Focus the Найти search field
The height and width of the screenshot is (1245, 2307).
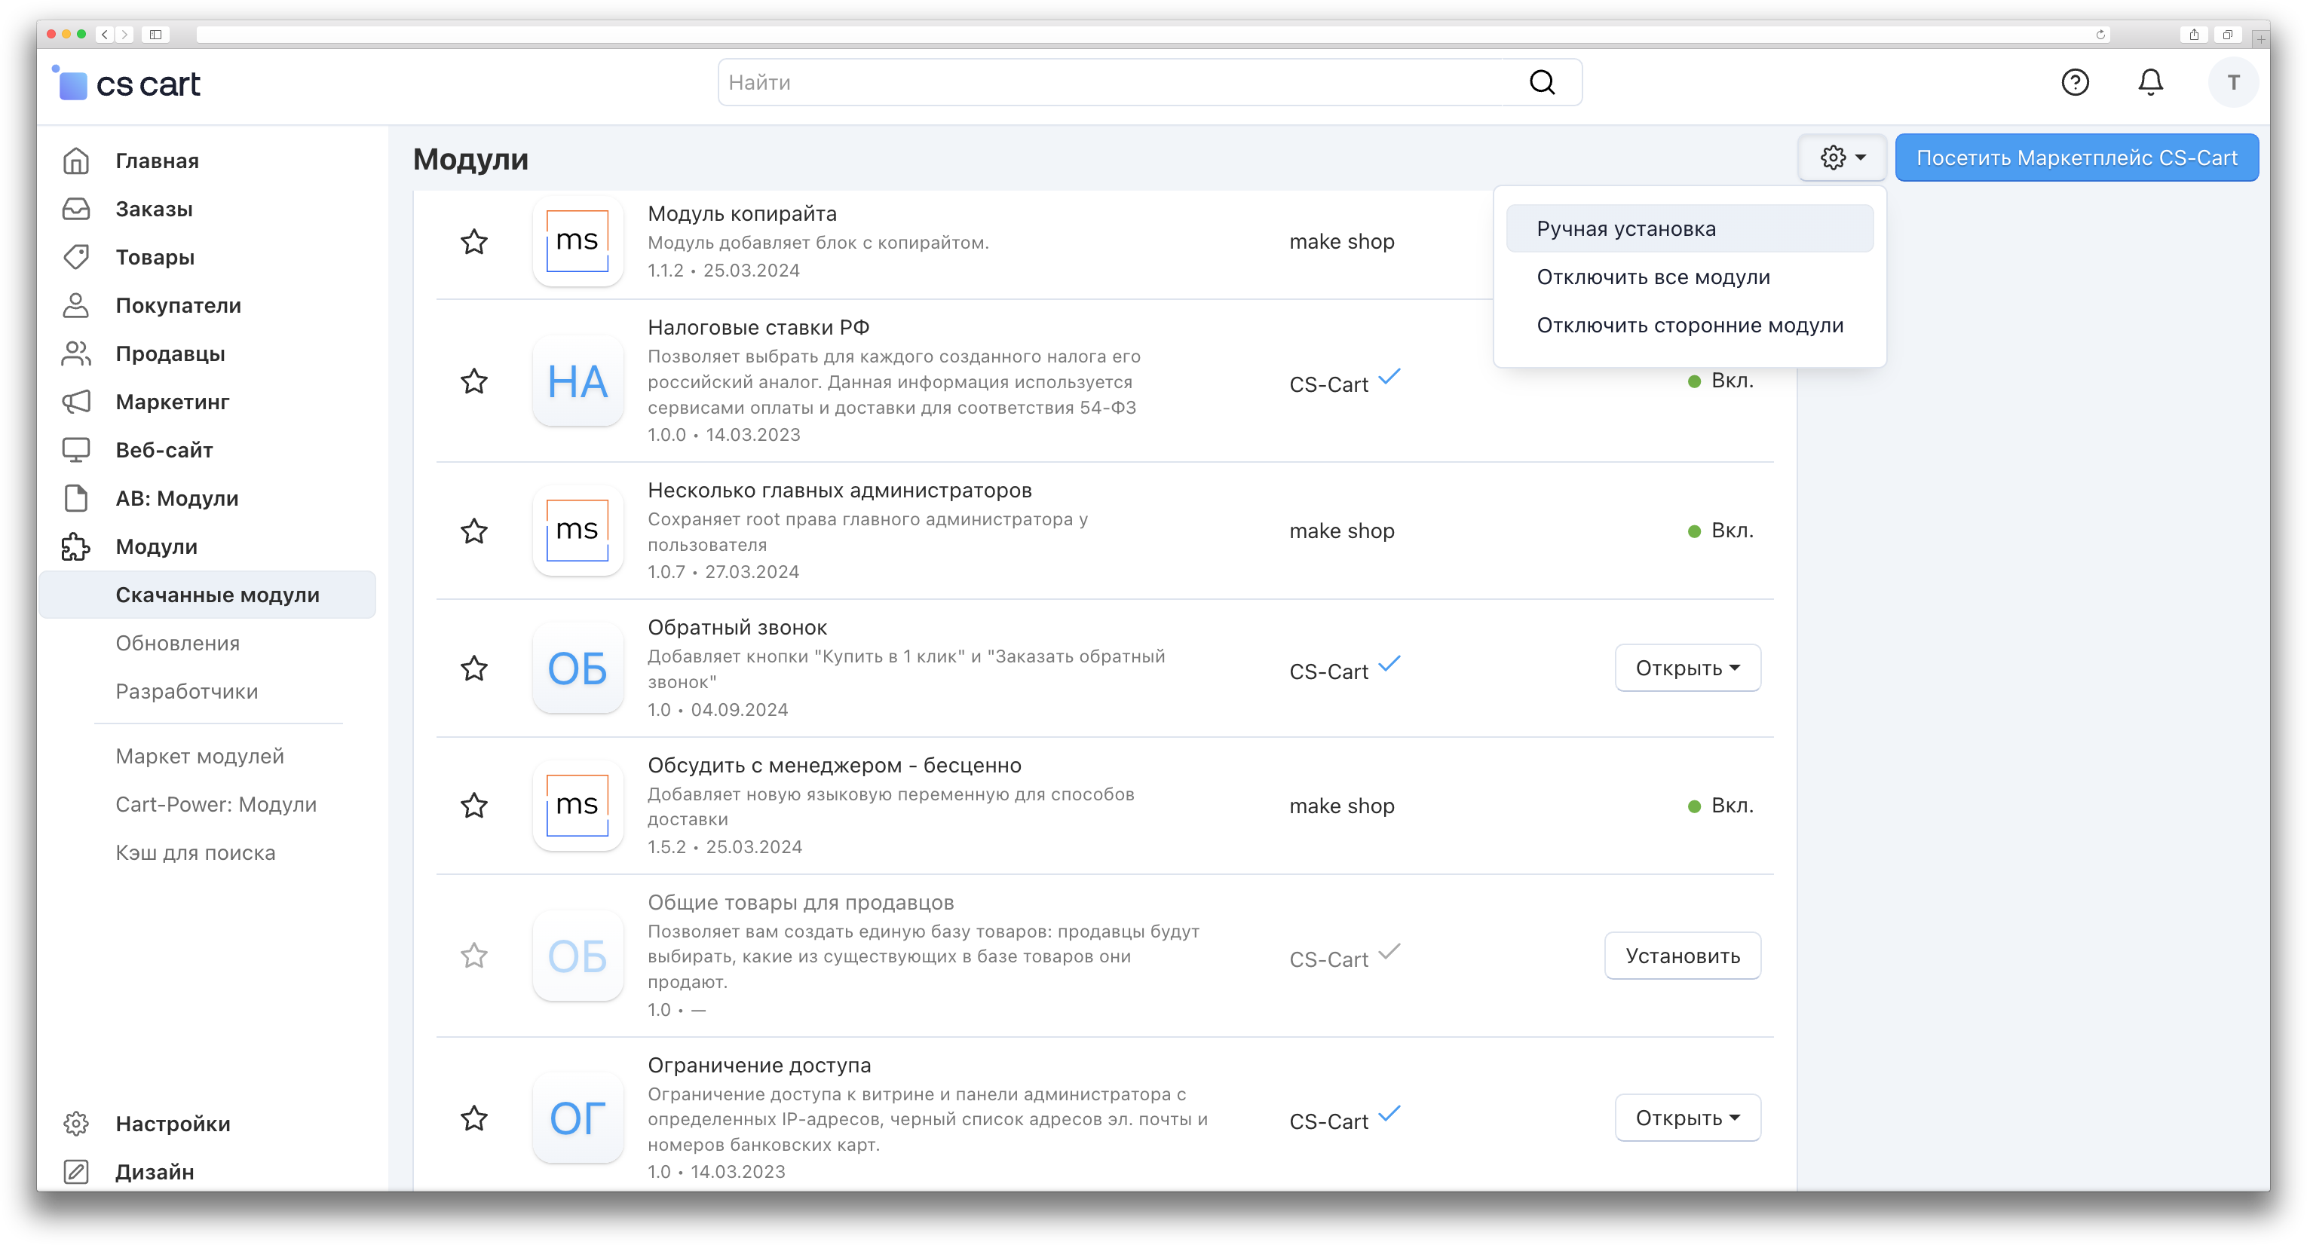pyautogui.click(x=1111, y=82)
